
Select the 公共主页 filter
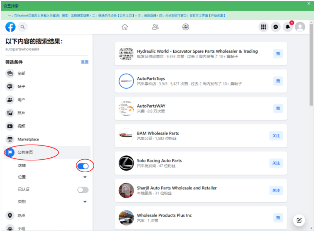(47, 152)
